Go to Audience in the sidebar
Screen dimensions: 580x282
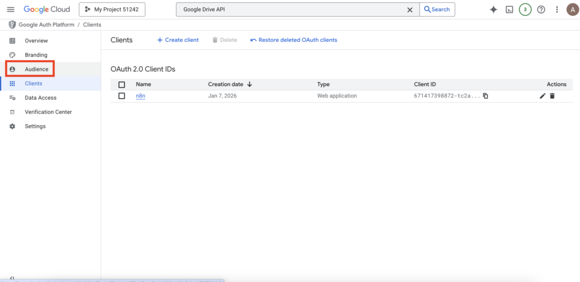[x=36, y=69]
